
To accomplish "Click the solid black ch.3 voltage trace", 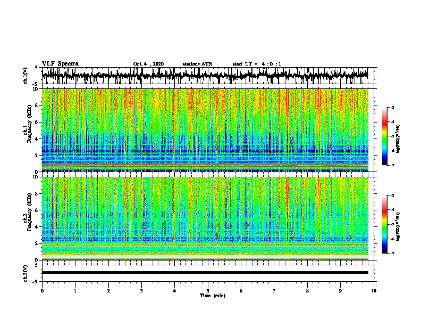I will pos(205,273).
